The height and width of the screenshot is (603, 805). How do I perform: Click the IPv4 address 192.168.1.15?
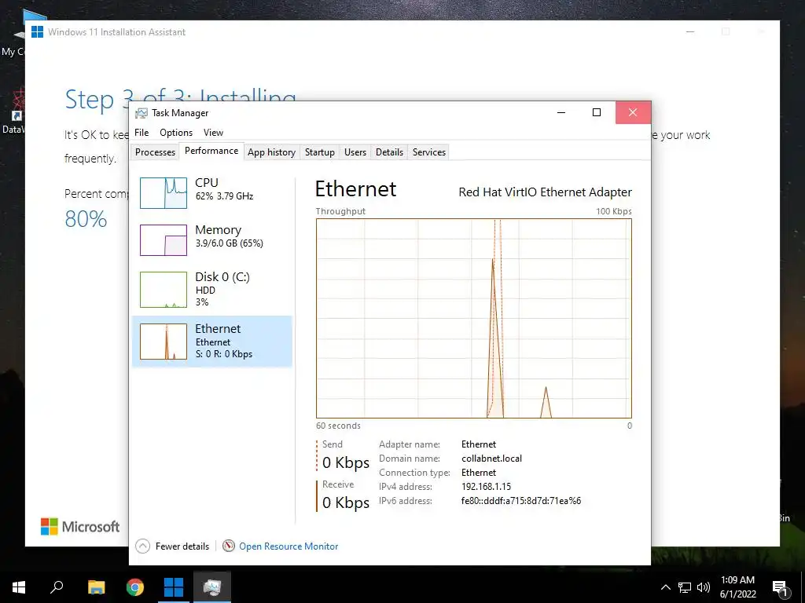tap(486, 487)
